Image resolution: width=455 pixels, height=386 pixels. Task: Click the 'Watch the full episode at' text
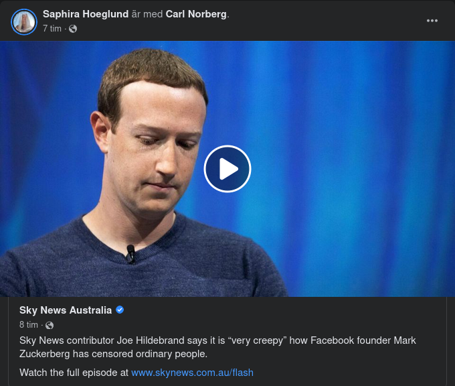74,373
